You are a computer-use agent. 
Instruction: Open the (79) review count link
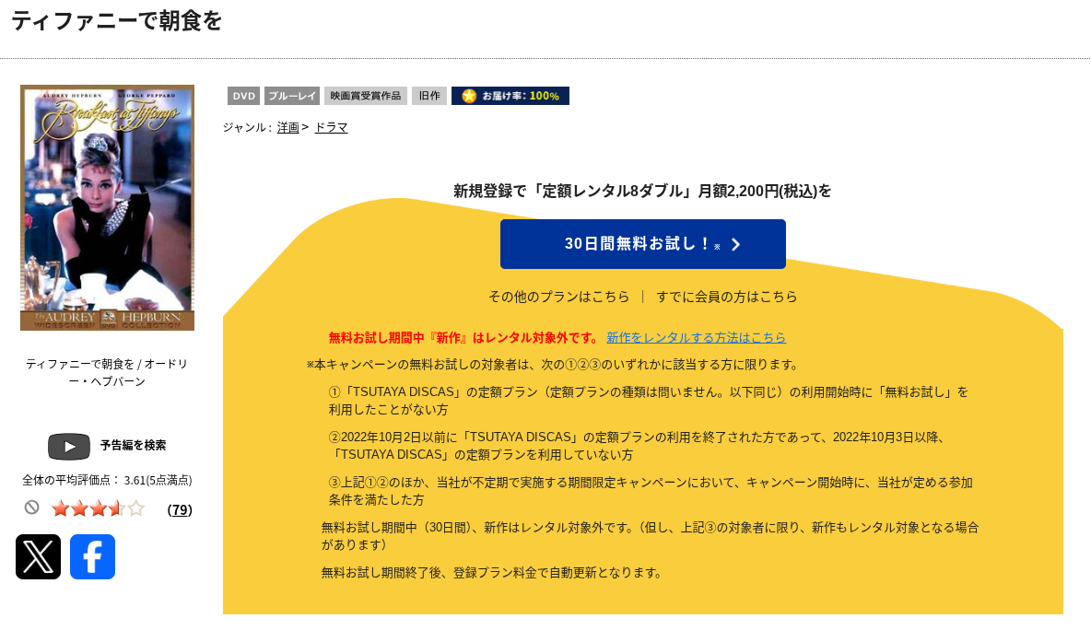(180, 510)
